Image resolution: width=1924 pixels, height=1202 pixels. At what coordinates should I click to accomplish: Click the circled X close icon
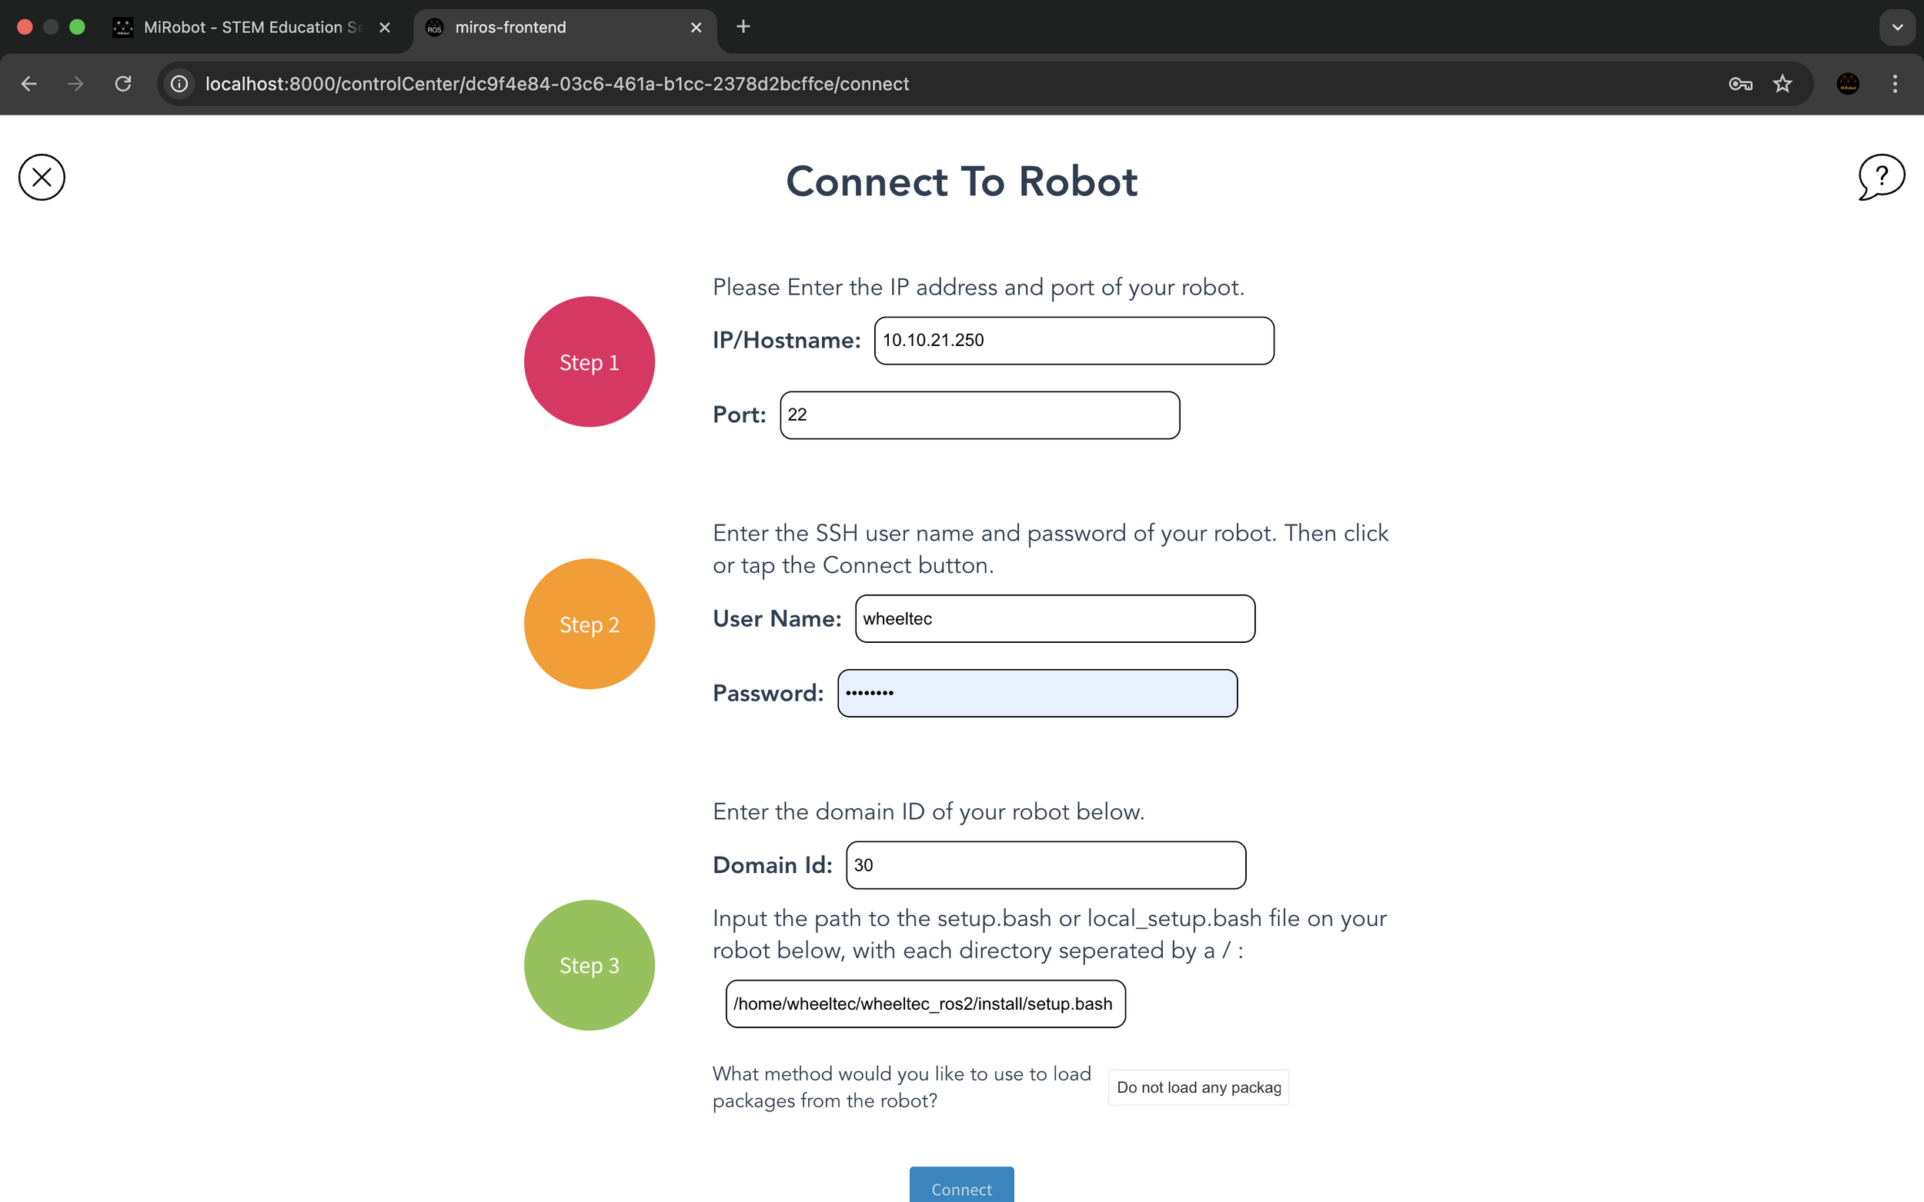[x=42, y=178]
